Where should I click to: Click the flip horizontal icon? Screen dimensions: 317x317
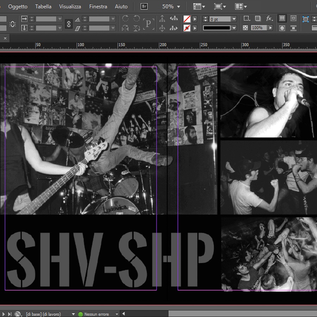pyautogui.click(x=125, y=28)
